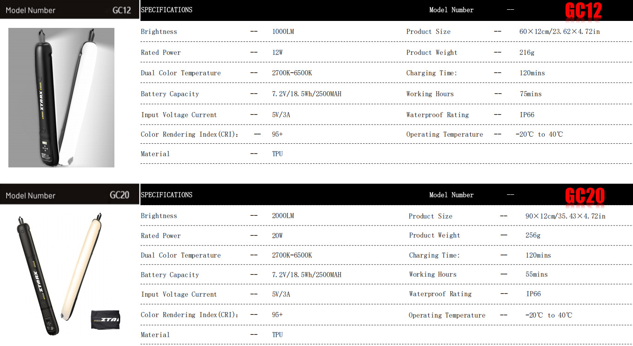This screenshot has width=633, height=346.
Task: Click the GC12 Rated Power 12W value
Action: coord(277,53)
